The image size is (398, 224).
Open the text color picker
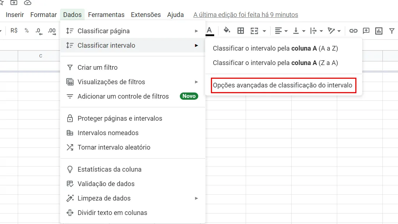[x=209, y=31]
